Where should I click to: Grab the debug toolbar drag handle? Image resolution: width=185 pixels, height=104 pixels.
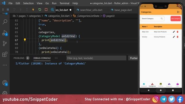tap(3, 10)
